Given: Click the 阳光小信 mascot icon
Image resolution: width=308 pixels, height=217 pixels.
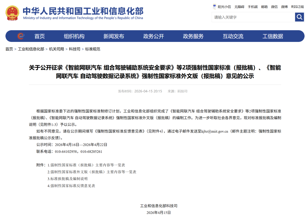Looking at the screenshot, I should 214,7.
